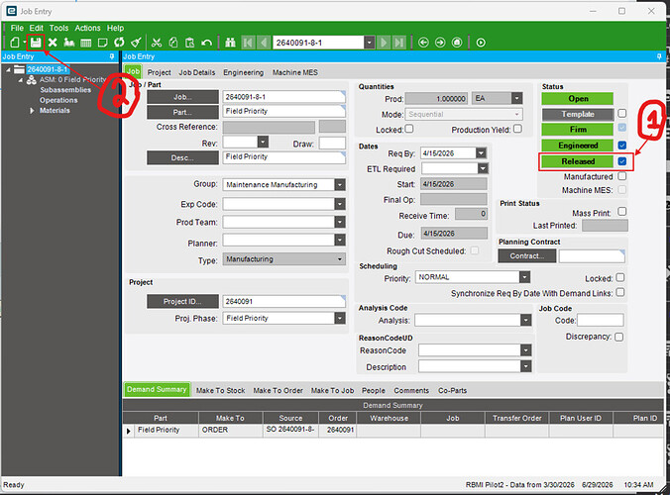Viewport: 670px width, 495px height.
Task: Toggle the Engineered status checkbox
Action: 622,146
